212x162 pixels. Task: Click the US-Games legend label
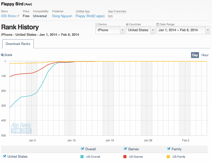(136, 157)
